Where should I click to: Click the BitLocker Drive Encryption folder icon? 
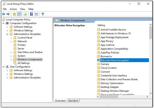[x=98, y=60]
